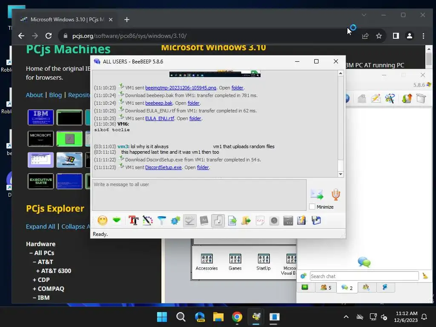Viewport: 436px width, 327px height.
Task: Open the About link on PCjs page
Action: click(34, 95)
